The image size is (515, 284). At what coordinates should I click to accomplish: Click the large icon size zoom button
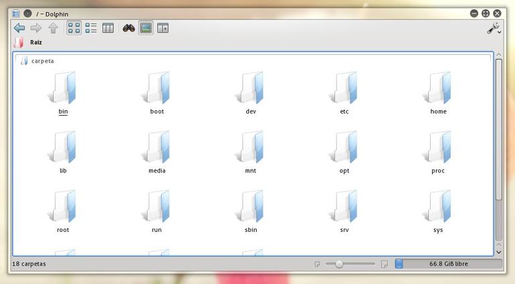tap(385, 264)
